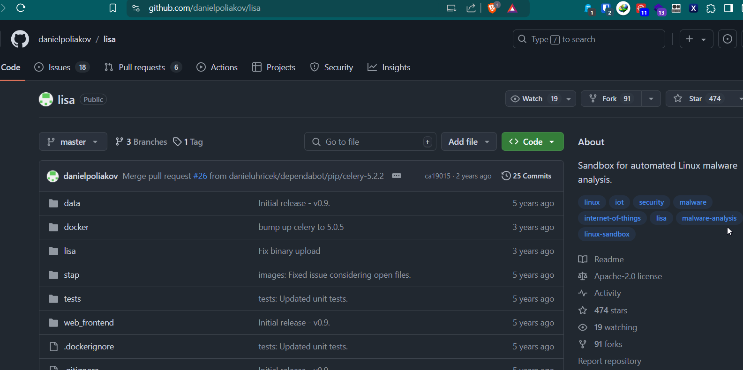Screen dimensions: 743x370
Task: Click the Go to file search box
Action: click(x=370, y=141)
